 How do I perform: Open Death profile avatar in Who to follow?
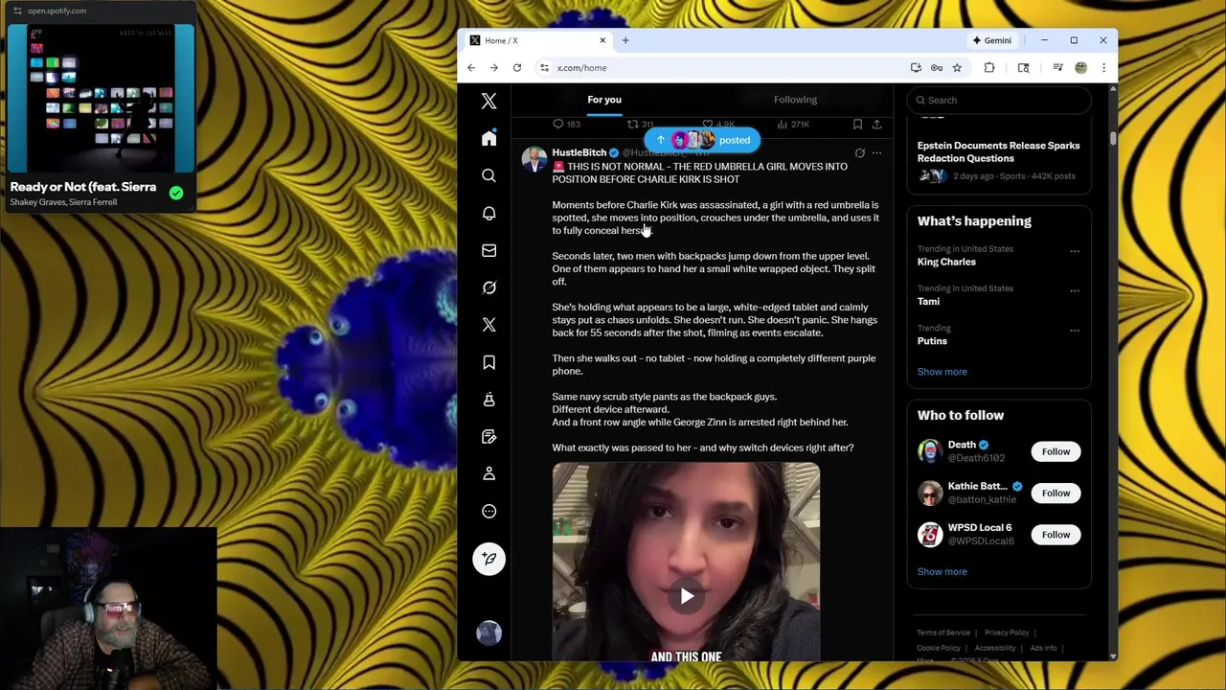[x=929, y=451]
